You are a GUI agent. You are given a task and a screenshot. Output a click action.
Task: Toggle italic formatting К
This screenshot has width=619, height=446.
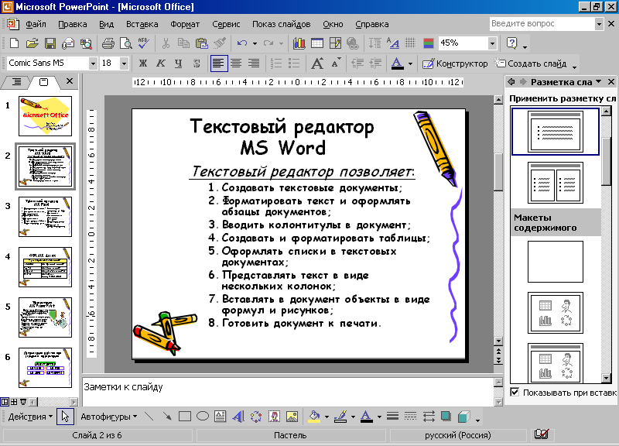click(161, 63)
